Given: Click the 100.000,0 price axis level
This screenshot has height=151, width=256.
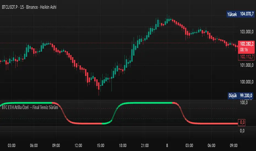Looking at the screenshot, I should coord(247,82).
